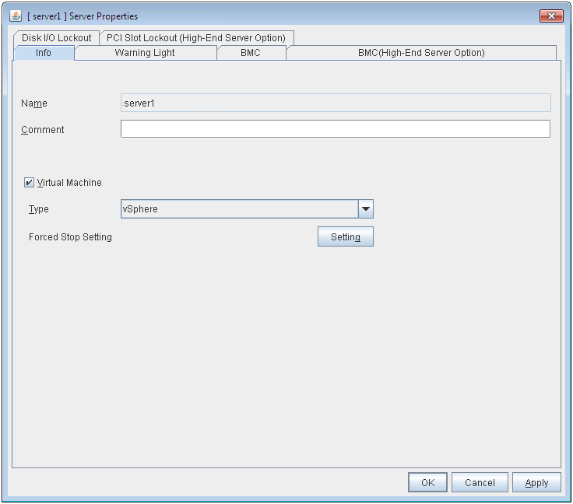The height and width of the screenshot is (504, 573).
Task: Go to the Warning Light tab
Action: click(145, 53)
